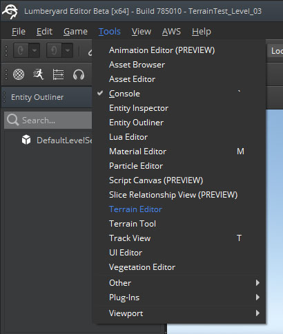This screenshot has height=334, width=283.
Task: Open the redo history dropdown arrow
Action: coord(68,50)
